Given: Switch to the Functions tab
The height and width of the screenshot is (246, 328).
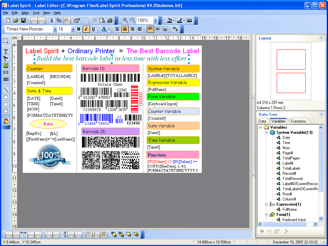Looking at the screenshot, I should coord(298,121).
